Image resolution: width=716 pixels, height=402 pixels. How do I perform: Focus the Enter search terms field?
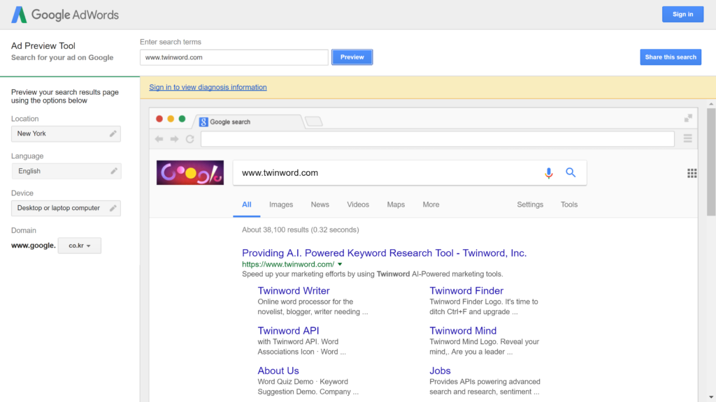pos(234,57)
